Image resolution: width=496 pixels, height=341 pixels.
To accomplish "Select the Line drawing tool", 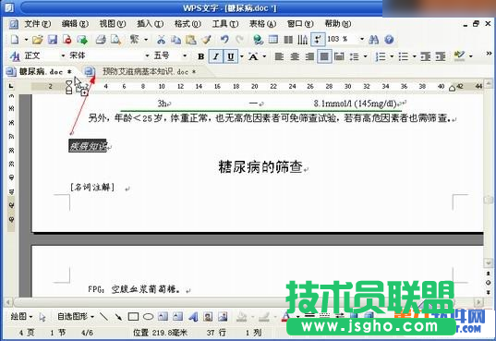I will [x=103, y=316].
